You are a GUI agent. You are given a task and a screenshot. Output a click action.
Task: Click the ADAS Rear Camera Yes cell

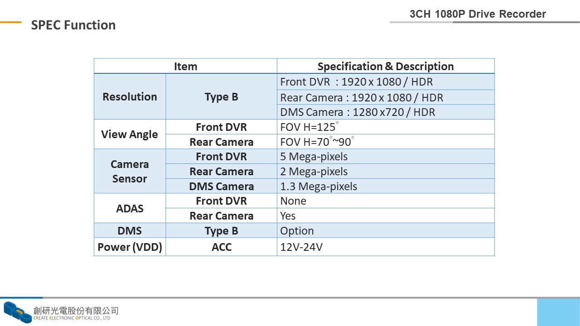click(386, 216)
